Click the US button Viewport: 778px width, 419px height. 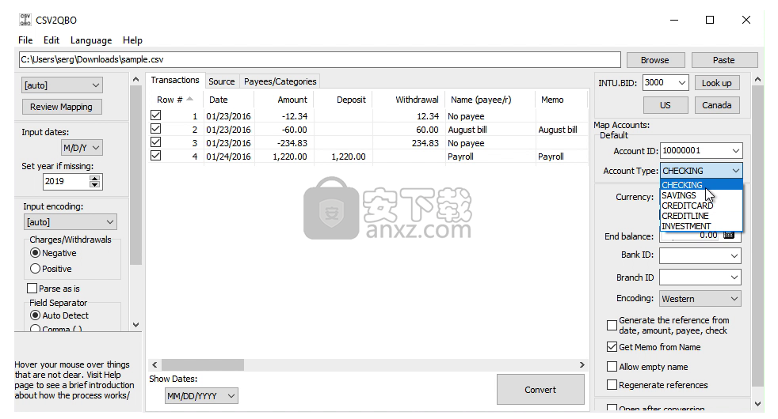[665, 105]
